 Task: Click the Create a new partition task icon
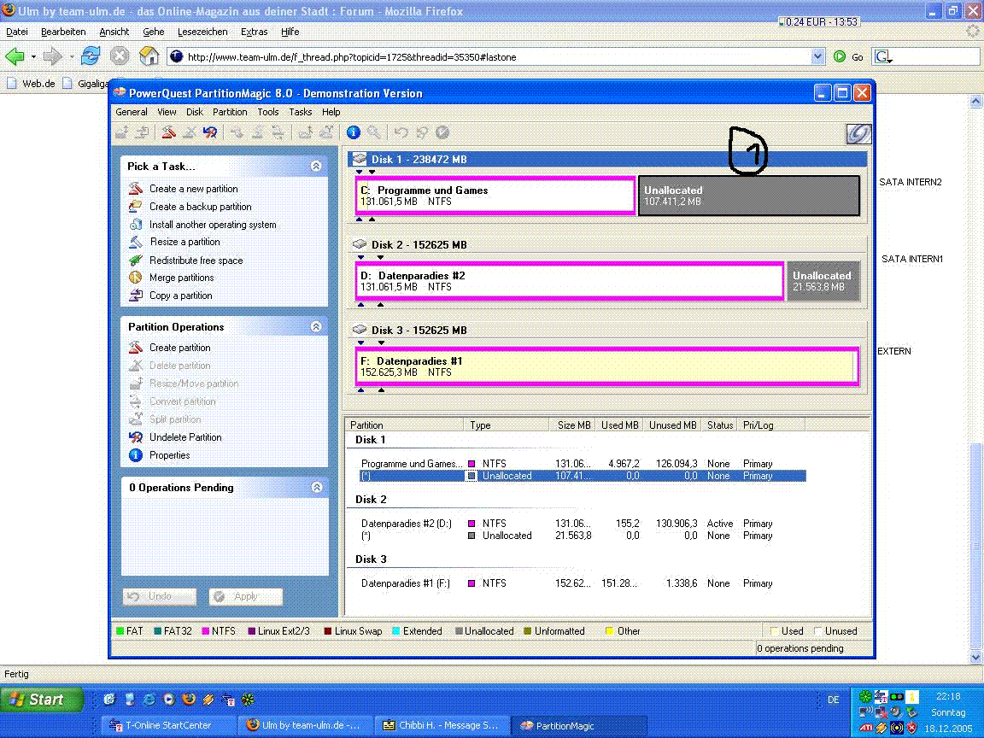coord(136,188)
